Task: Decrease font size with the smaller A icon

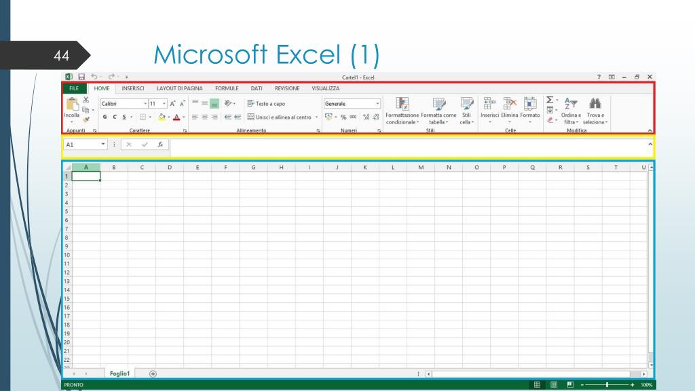Action: tap(182, 103)
